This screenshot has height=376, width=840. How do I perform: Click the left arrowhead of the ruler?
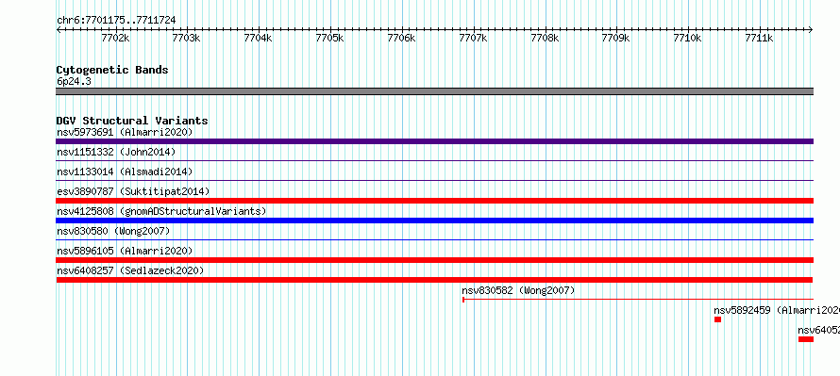click(x=59, y=30)
